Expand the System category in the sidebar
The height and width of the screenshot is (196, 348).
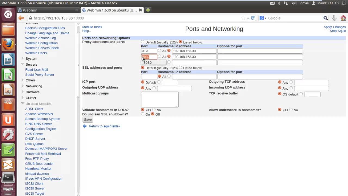pos(23,59)
